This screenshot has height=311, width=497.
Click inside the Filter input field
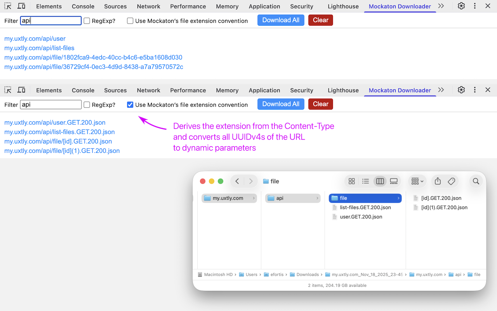tap(50, 20)
